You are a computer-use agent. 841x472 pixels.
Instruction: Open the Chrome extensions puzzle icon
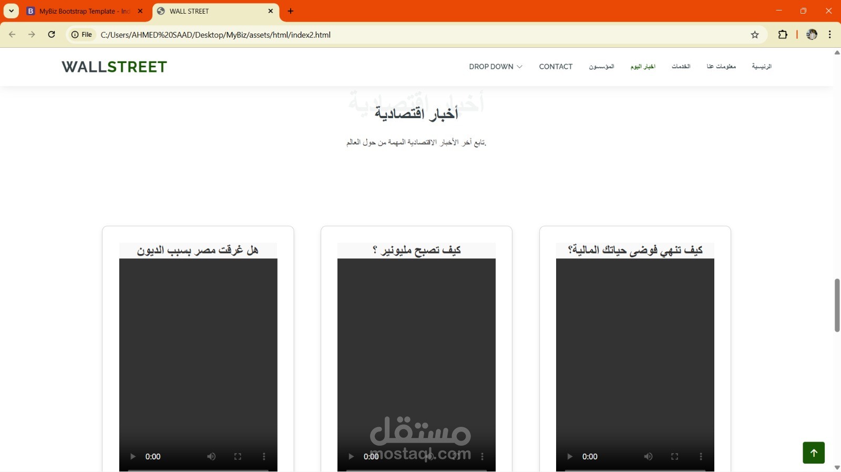tap(783, 35)
